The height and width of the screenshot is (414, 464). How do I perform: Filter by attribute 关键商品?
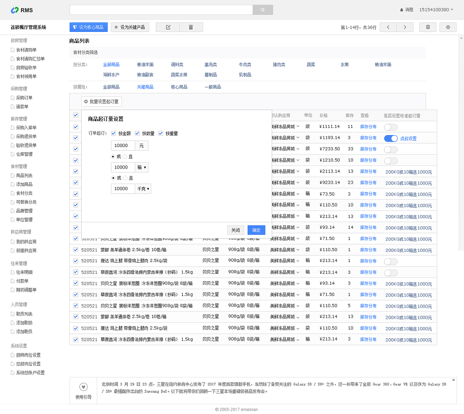click(x=145, y=87)
